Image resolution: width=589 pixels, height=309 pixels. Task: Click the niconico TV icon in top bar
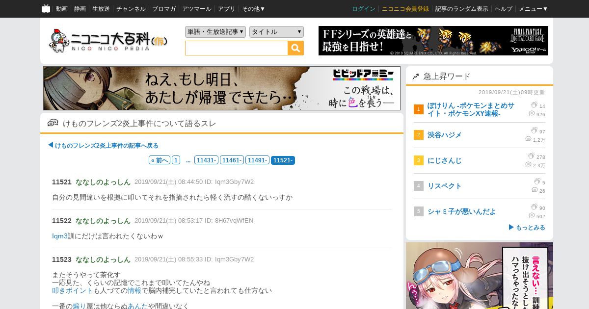(46, 9)
